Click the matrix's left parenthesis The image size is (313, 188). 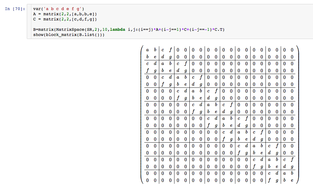click(142, 115)
